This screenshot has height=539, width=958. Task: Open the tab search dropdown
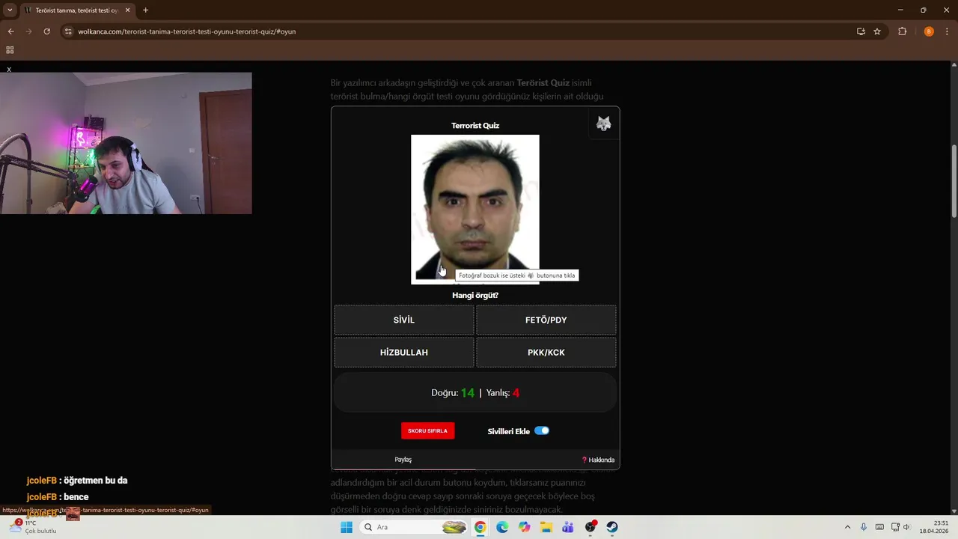point(10,10)
